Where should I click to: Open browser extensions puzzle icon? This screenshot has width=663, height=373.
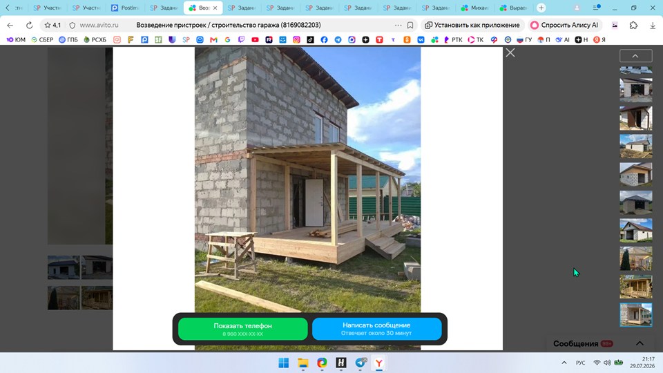point(633,25)
